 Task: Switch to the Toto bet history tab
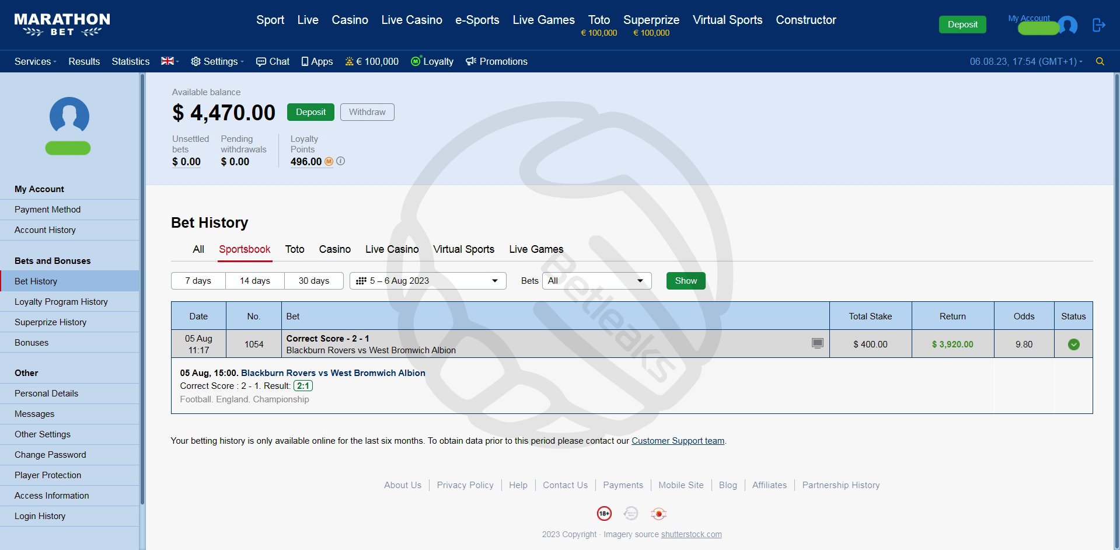click(295, 249)
